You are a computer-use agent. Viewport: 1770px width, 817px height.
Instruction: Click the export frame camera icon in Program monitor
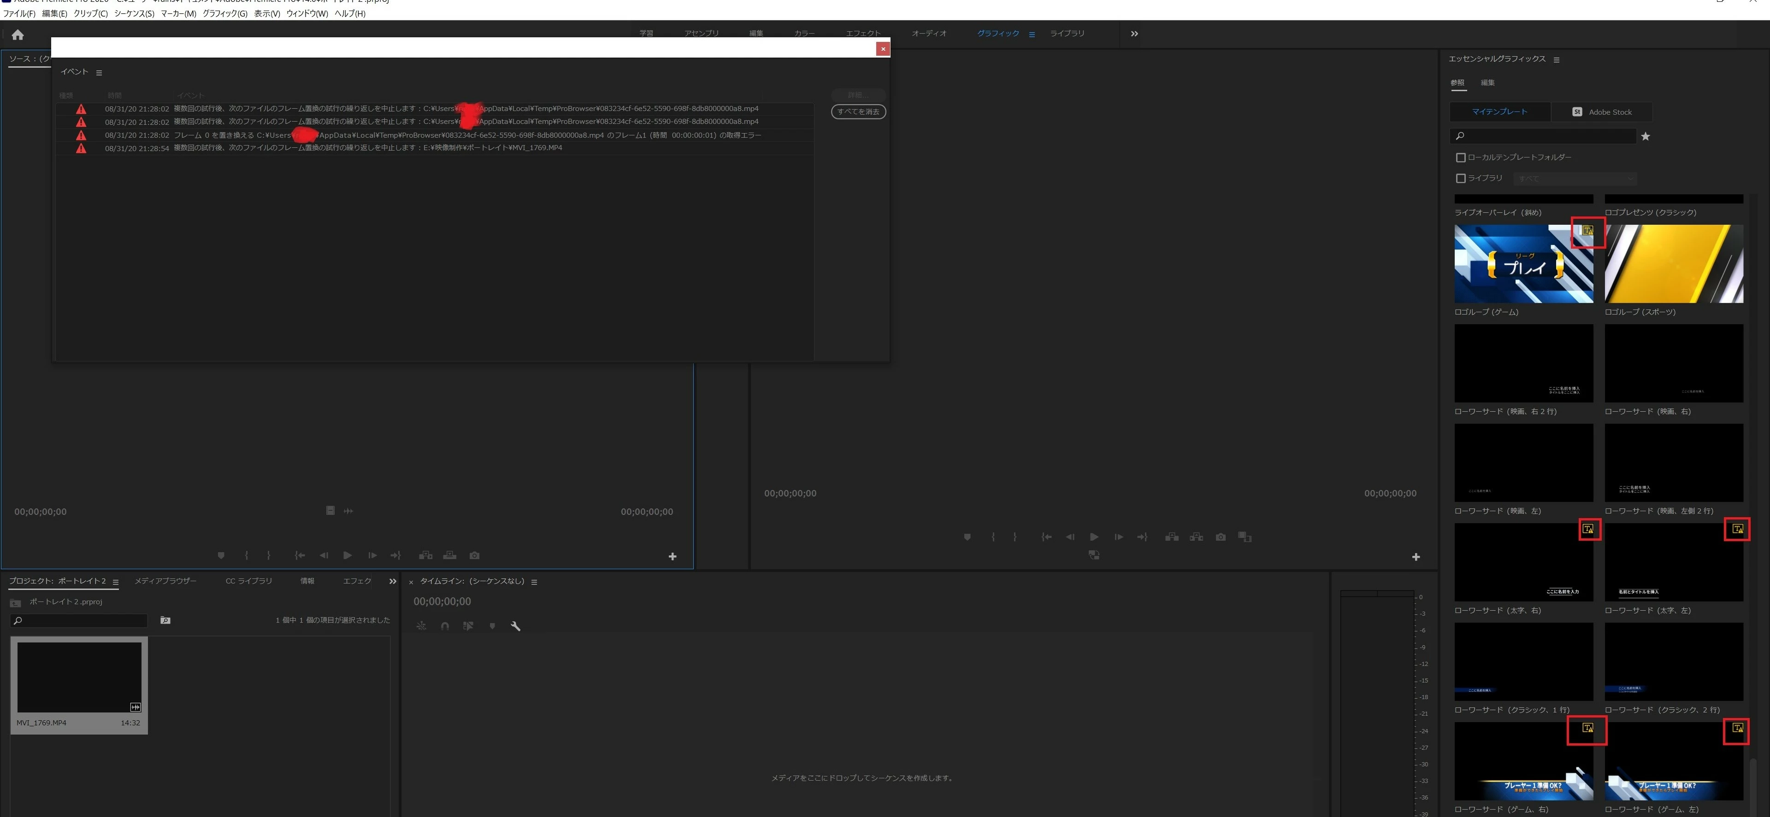(x=1220, y=537)
